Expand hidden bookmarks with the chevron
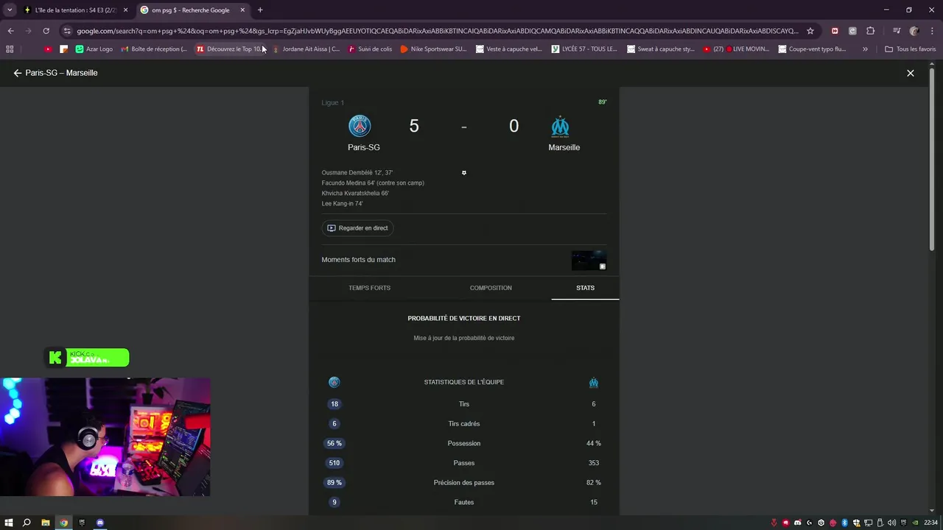 pos(865,49)
